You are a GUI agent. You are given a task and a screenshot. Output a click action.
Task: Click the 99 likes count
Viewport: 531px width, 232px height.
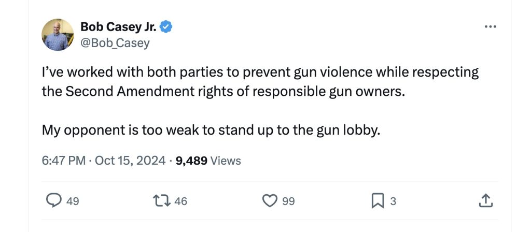[288, 201]
